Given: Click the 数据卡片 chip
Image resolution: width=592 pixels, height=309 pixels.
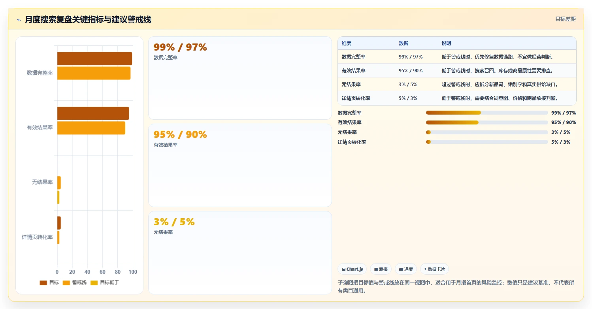Looking at the screenshot, I should click(434, 269).
